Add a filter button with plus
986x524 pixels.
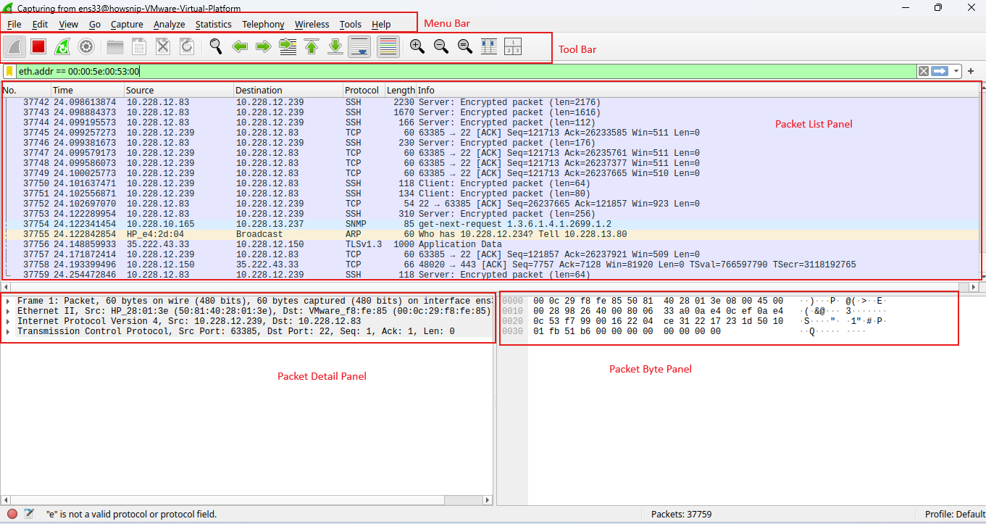click(971, 71)
